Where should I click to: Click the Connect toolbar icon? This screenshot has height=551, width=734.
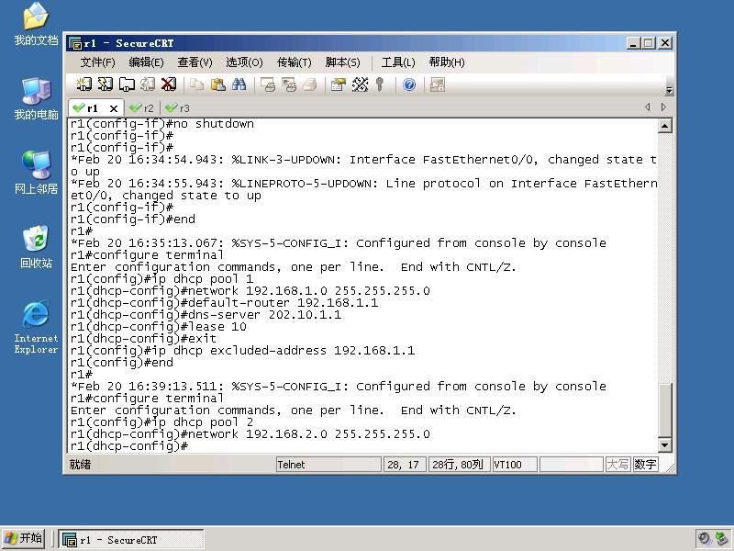coord(84,84)
